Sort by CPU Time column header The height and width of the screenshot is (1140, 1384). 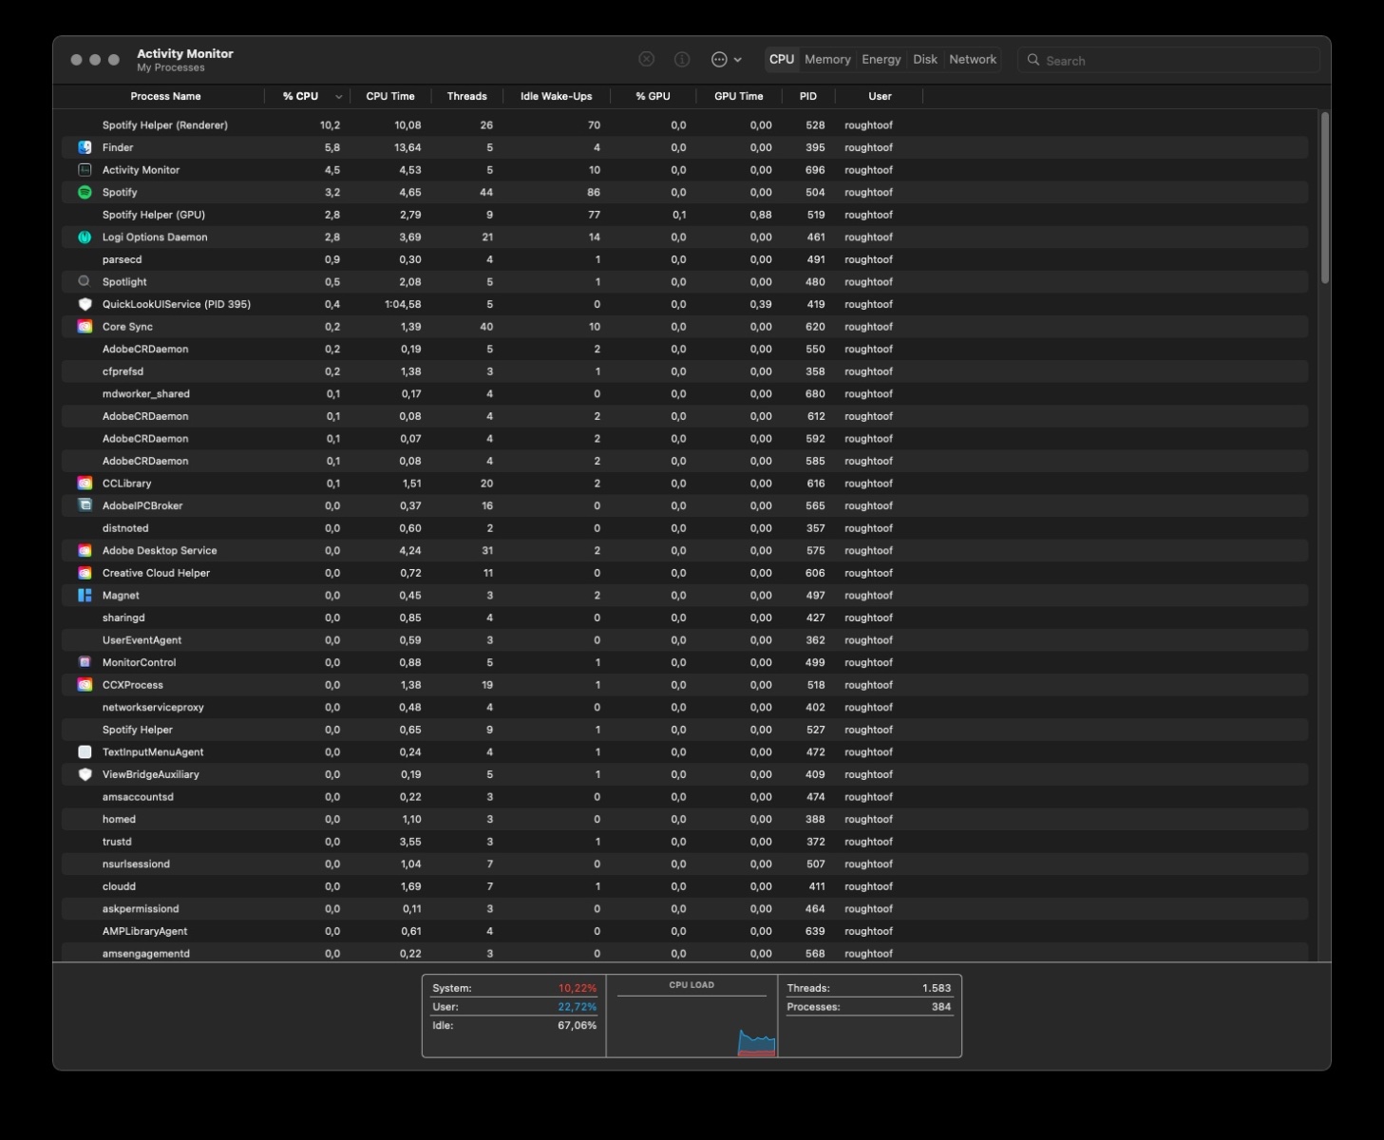(390, 96)
